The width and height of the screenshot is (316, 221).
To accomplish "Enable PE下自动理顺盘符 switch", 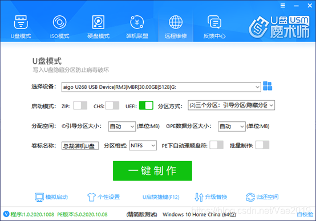I will coord(216,145).
